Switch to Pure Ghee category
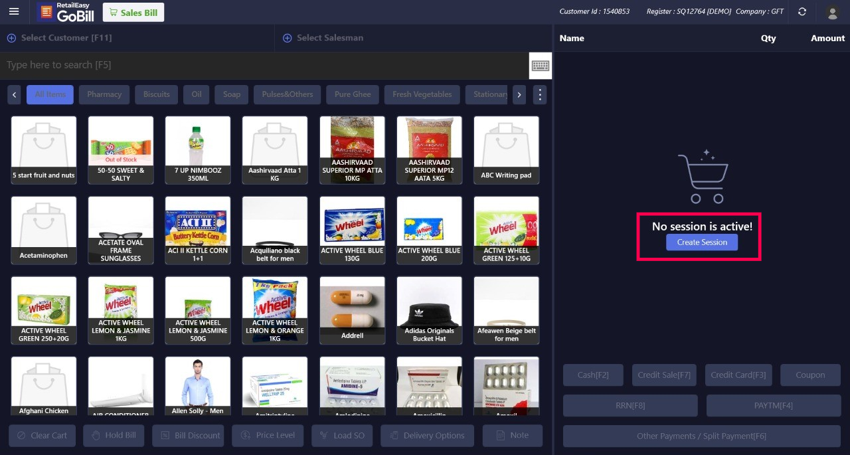 click(353, 94)
